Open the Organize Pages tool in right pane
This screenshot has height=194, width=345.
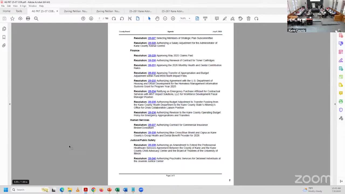(341, 52)
